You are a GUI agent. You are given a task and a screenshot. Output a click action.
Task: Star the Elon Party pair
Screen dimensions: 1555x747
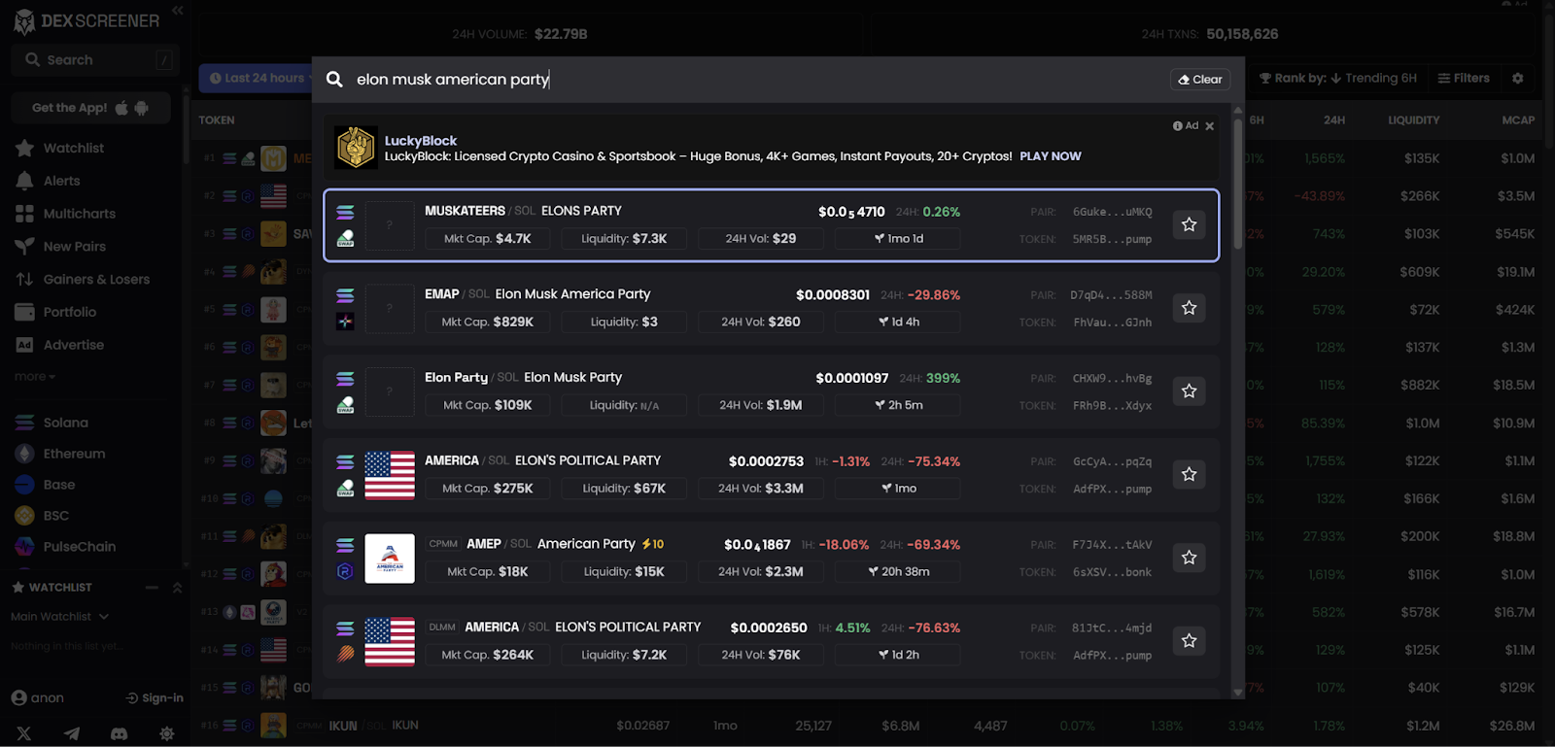[1189, 391]
